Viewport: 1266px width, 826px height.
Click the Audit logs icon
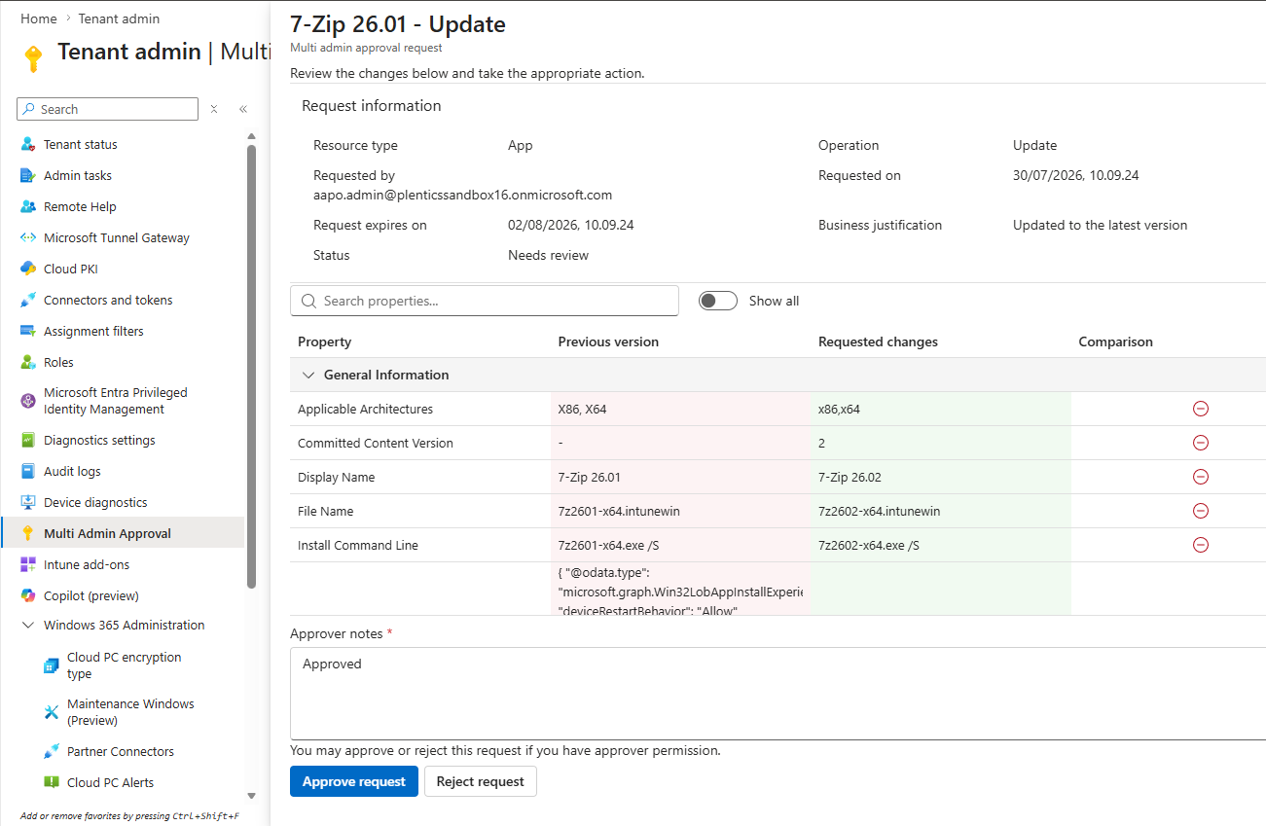click(28, 471)
